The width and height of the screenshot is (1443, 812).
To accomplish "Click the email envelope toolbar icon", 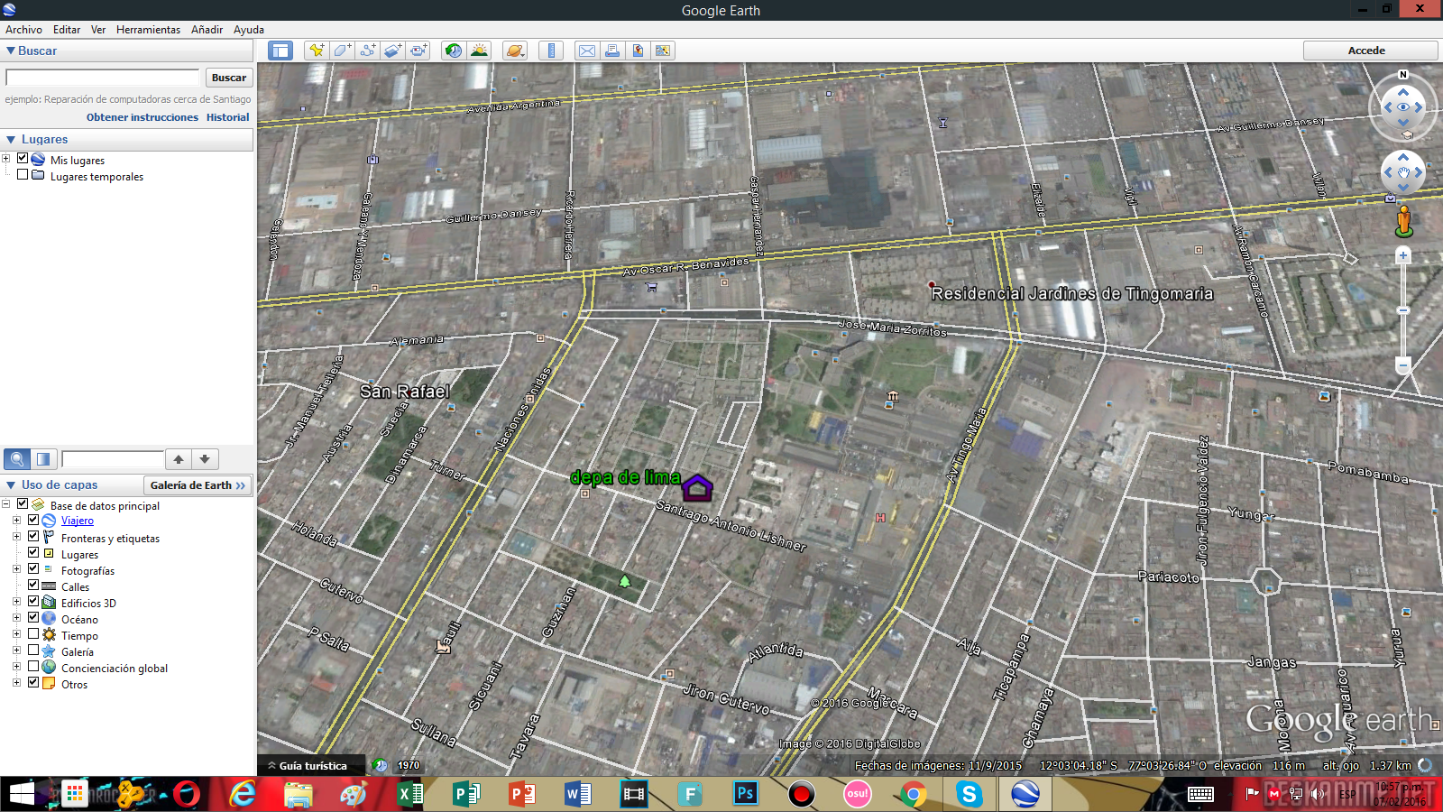I will point(587,51).
